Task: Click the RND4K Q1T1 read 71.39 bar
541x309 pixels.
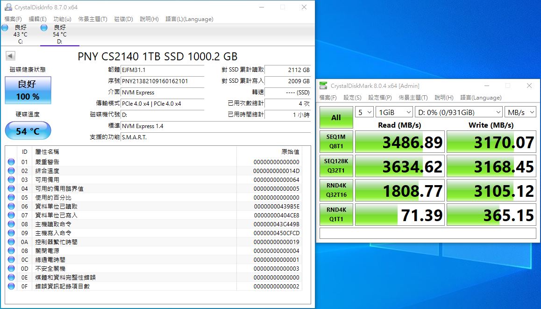Action: coord(399,214)
